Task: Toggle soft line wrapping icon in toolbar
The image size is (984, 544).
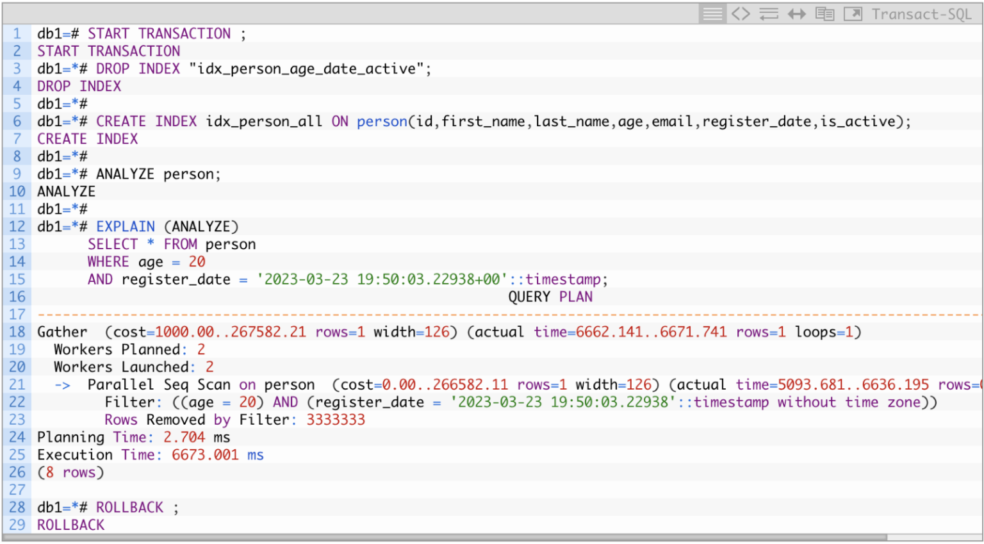Action: pyautogui.click(x=769, y=13)
